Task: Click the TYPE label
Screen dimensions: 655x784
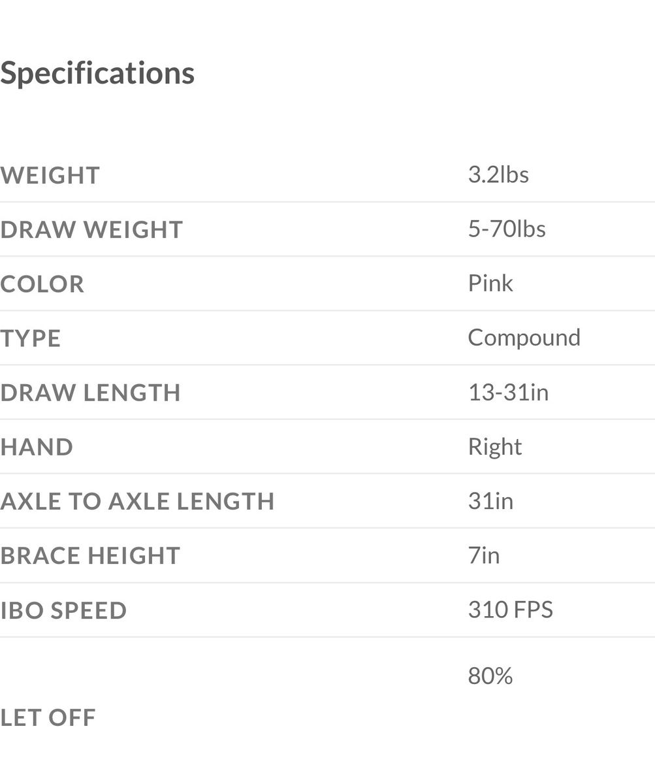Action: 31,338
